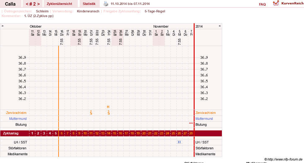Viewport: 304px width, 163px height.
Task: Click the Zyklustag row header
Action: pos(11,134)
